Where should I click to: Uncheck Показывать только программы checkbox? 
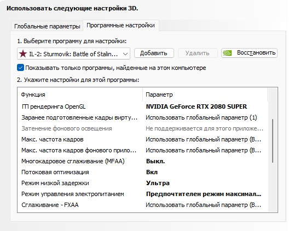pos(20,68)
